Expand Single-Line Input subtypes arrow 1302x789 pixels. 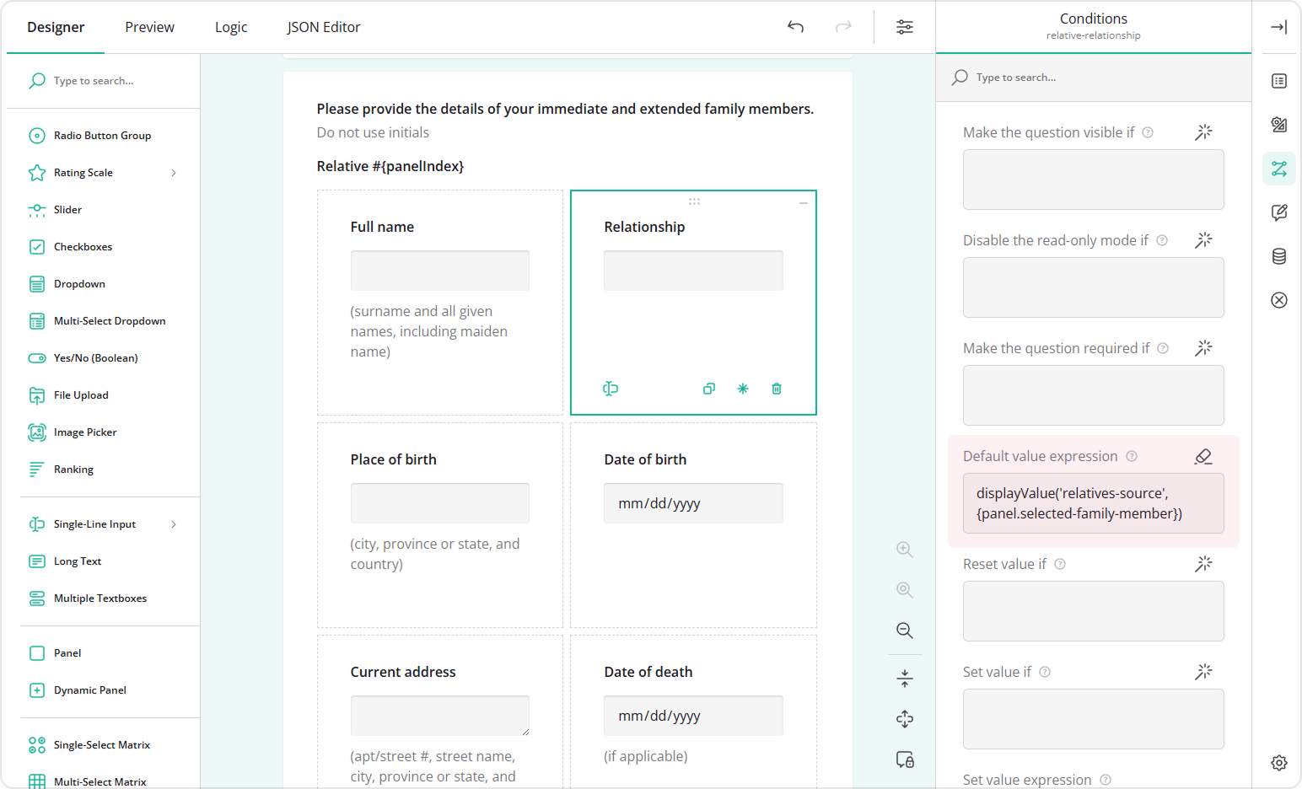174,524
